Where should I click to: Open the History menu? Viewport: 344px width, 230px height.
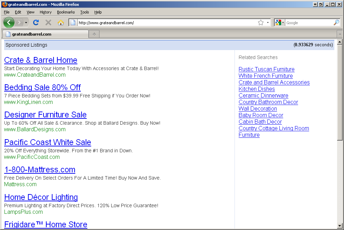[x=46, y=12]
